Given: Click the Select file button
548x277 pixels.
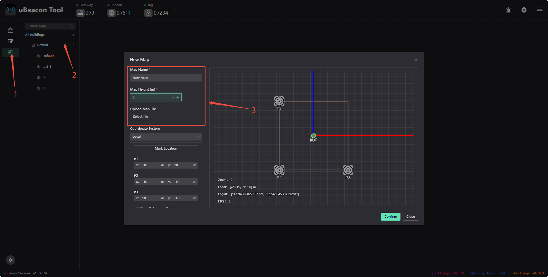Looking at the screenshot, I should tap(141, 117).
